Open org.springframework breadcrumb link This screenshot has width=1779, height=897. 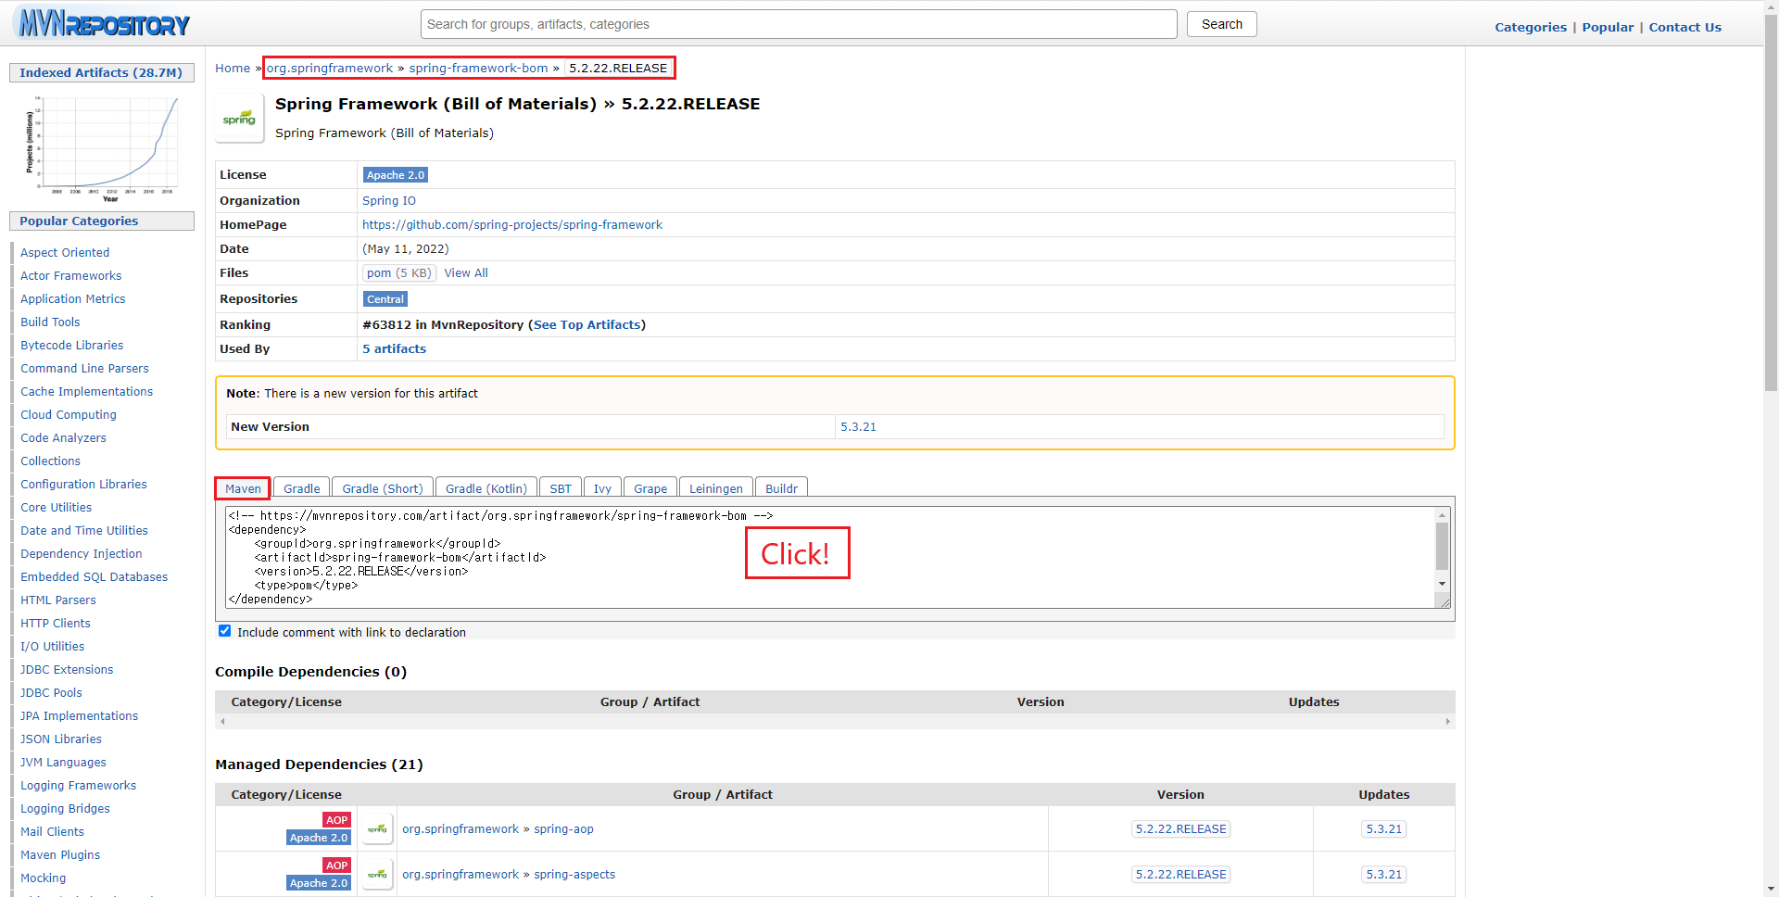pos(330,68)
